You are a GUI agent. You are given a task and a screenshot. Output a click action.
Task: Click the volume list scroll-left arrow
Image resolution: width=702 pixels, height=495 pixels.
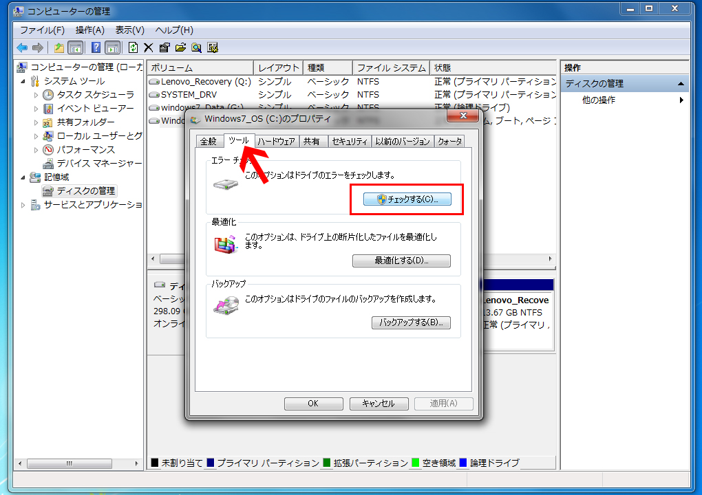[153, 259]
